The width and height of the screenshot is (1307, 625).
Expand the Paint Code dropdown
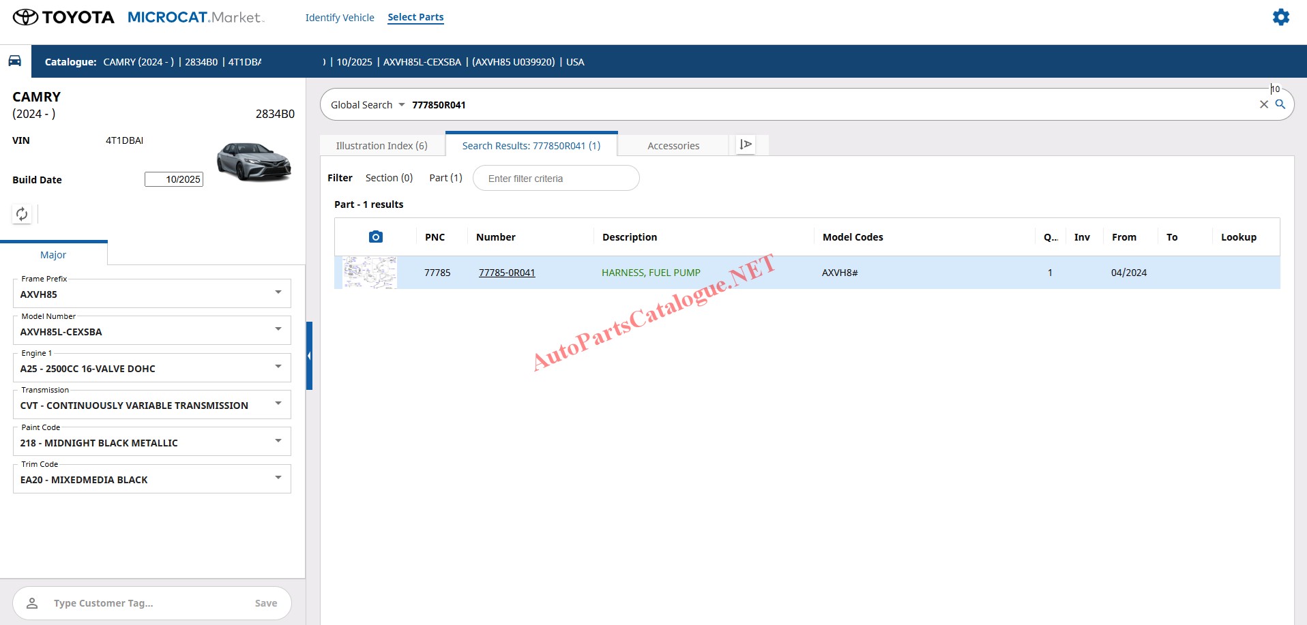coord(278,441)
